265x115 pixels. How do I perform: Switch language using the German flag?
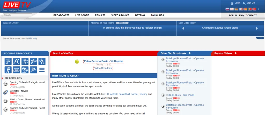coord(237,9)
